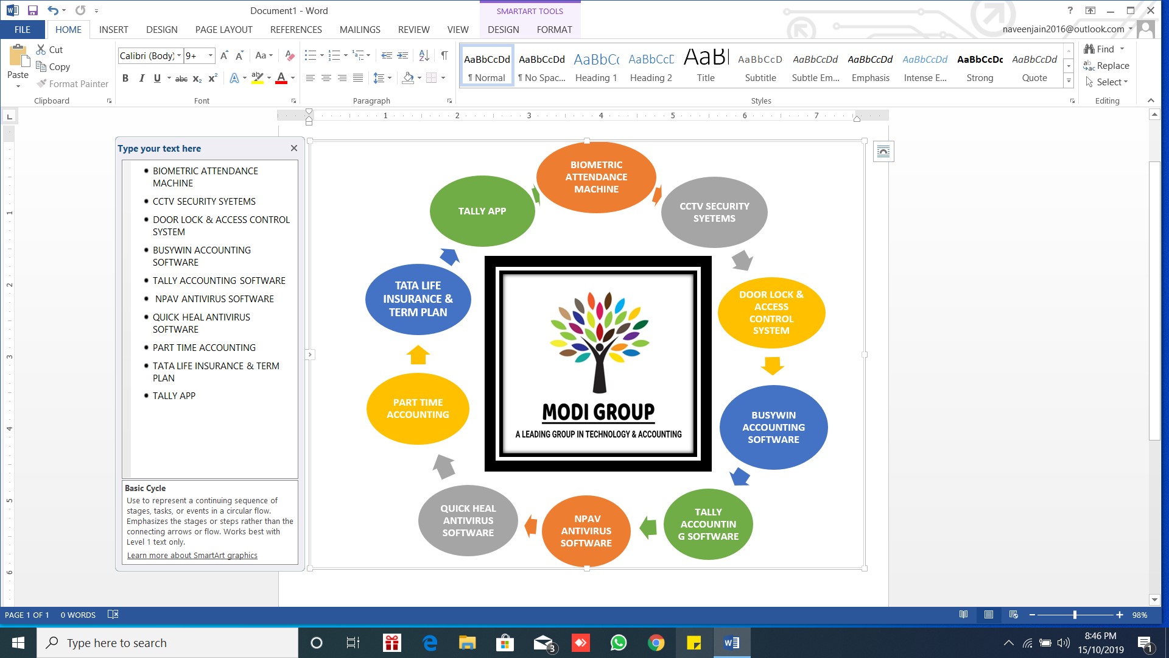Apply superscript formatting

[x=212, y=78]
